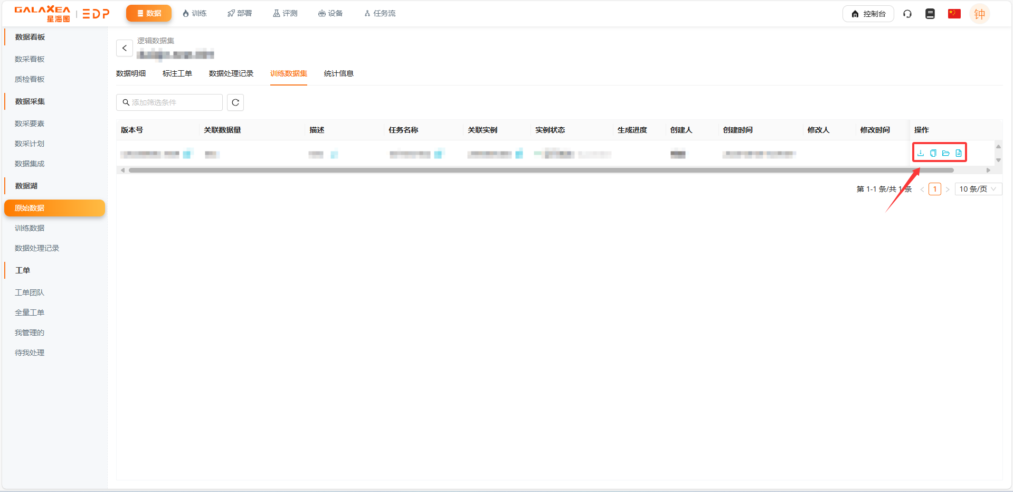The image size is (1013, 492).
Task: Click the document icon in the row actions
Action: point(959,153)
